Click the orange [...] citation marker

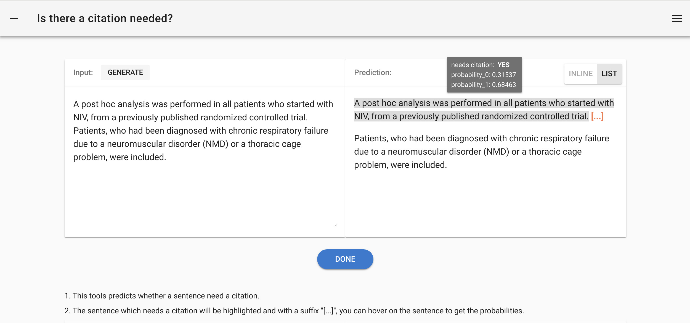(597, 117)
